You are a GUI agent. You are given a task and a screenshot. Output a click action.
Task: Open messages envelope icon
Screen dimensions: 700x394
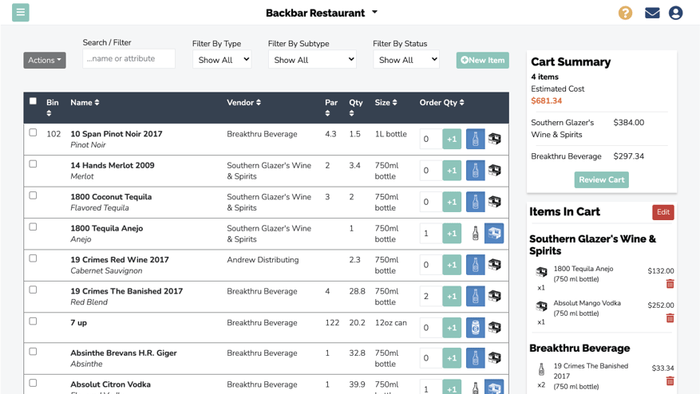[x=652, y=13]
